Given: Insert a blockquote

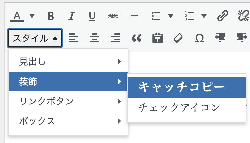Looking at the screenshot, I should (136, 38).
